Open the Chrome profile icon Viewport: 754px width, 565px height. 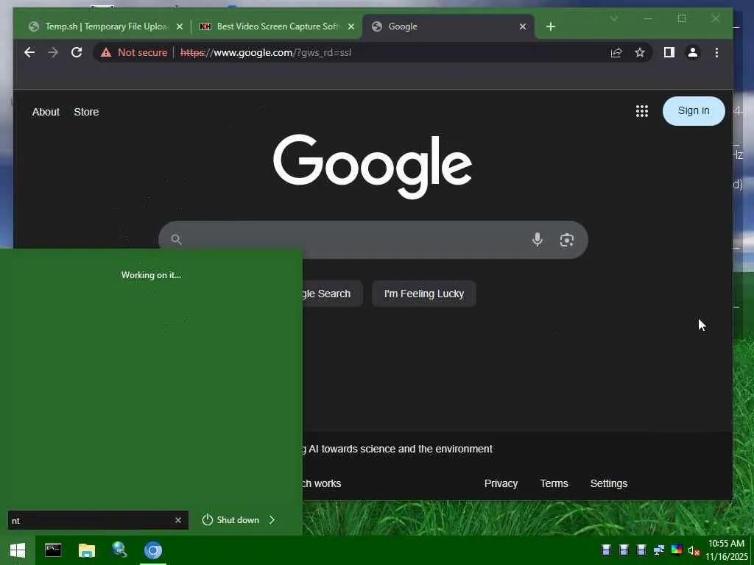(692, 52)
